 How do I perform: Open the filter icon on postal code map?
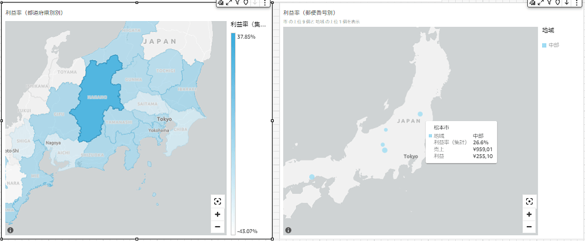click(549, 2)
